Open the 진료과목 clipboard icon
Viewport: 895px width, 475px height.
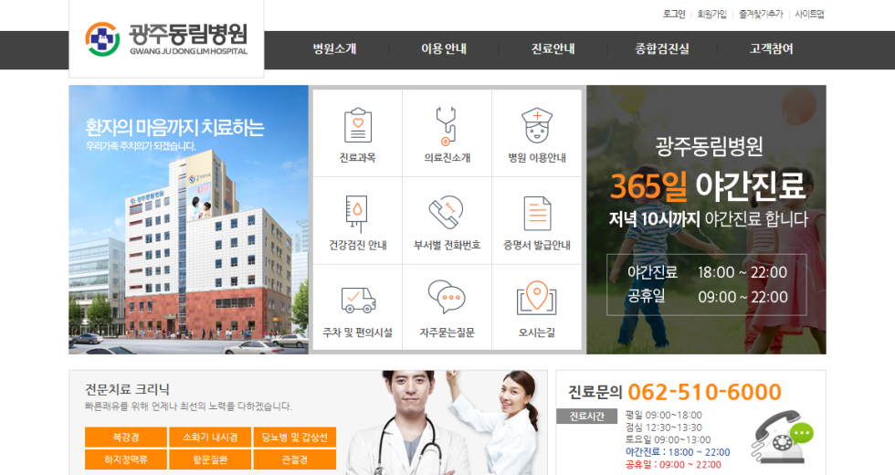point(357,125)
